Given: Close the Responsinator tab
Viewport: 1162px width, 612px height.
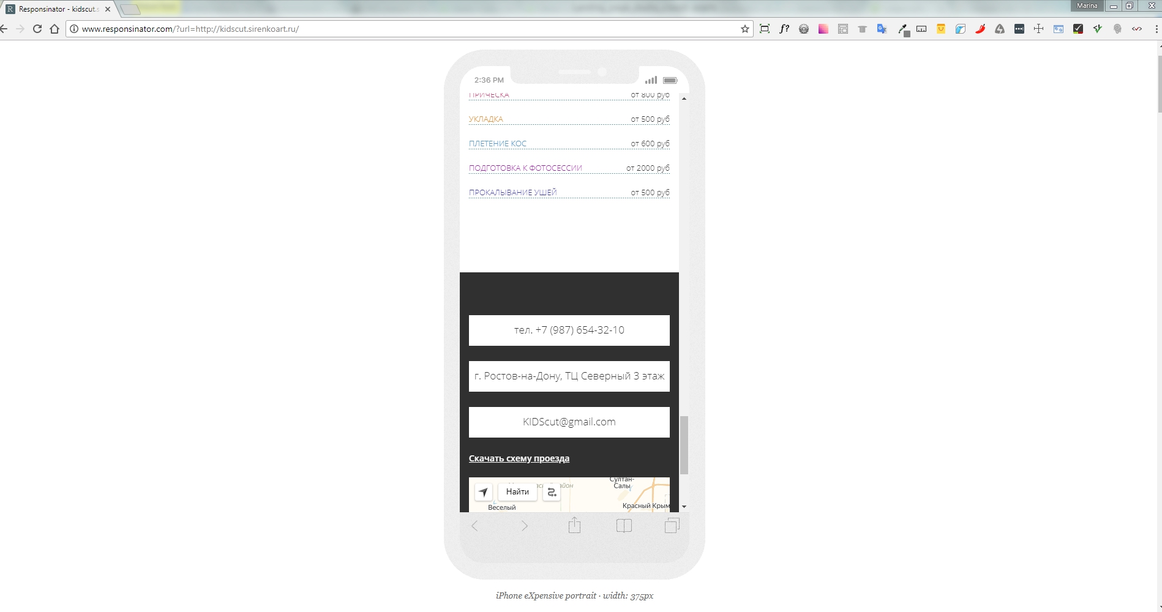Looking at the screenshot, I should pyautogui.click(x=108, y=9).
